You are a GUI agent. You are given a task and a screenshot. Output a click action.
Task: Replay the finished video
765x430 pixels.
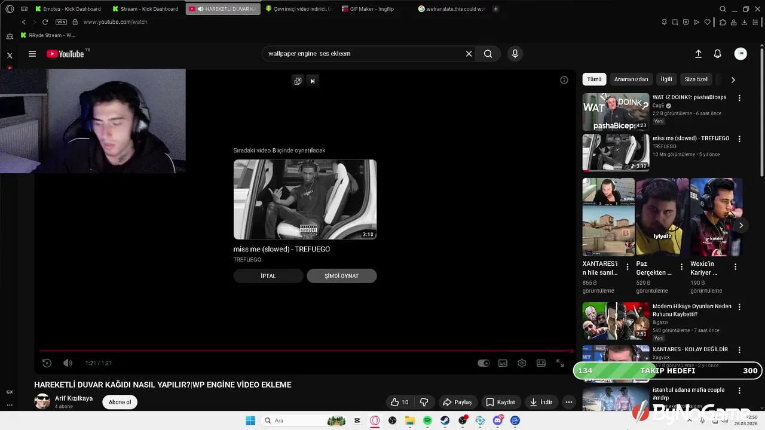pos(47,363)
